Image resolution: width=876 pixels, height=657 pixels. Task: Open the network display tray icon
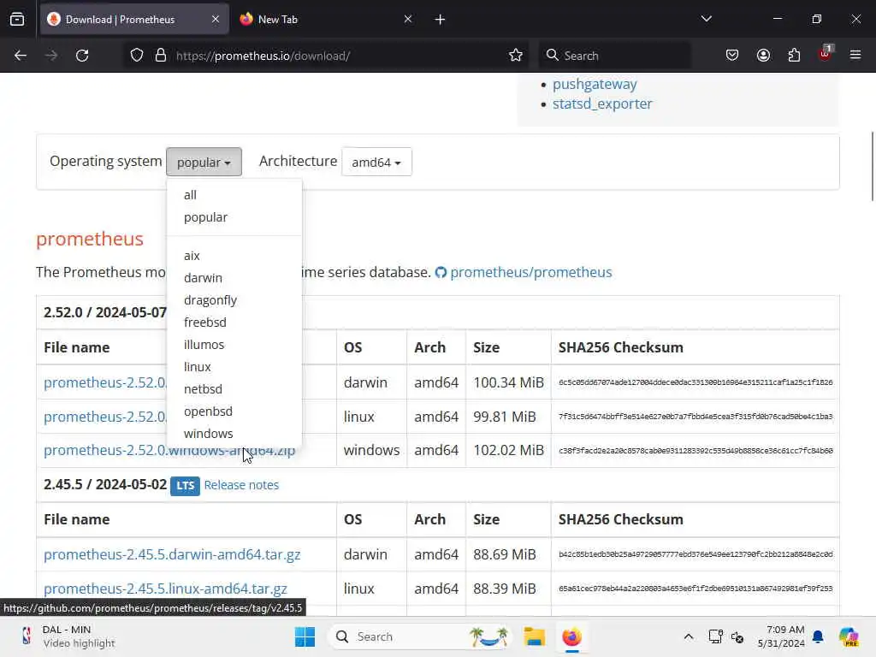715,636
